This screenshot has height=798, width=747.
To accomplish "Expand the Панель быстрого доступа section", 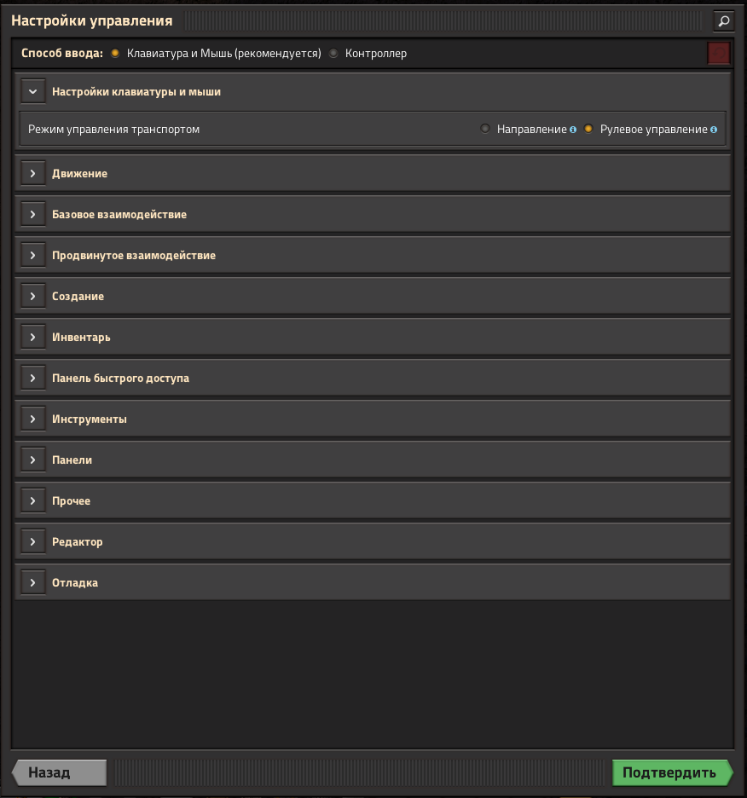I will coord(33,379).
